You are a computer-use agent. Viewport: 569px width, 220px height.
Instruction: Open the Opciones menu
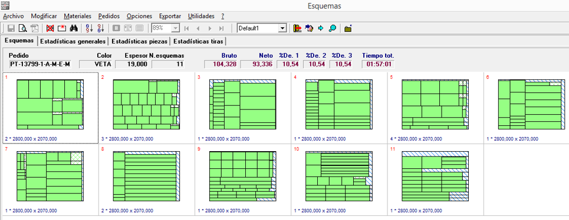click(139, 16)
